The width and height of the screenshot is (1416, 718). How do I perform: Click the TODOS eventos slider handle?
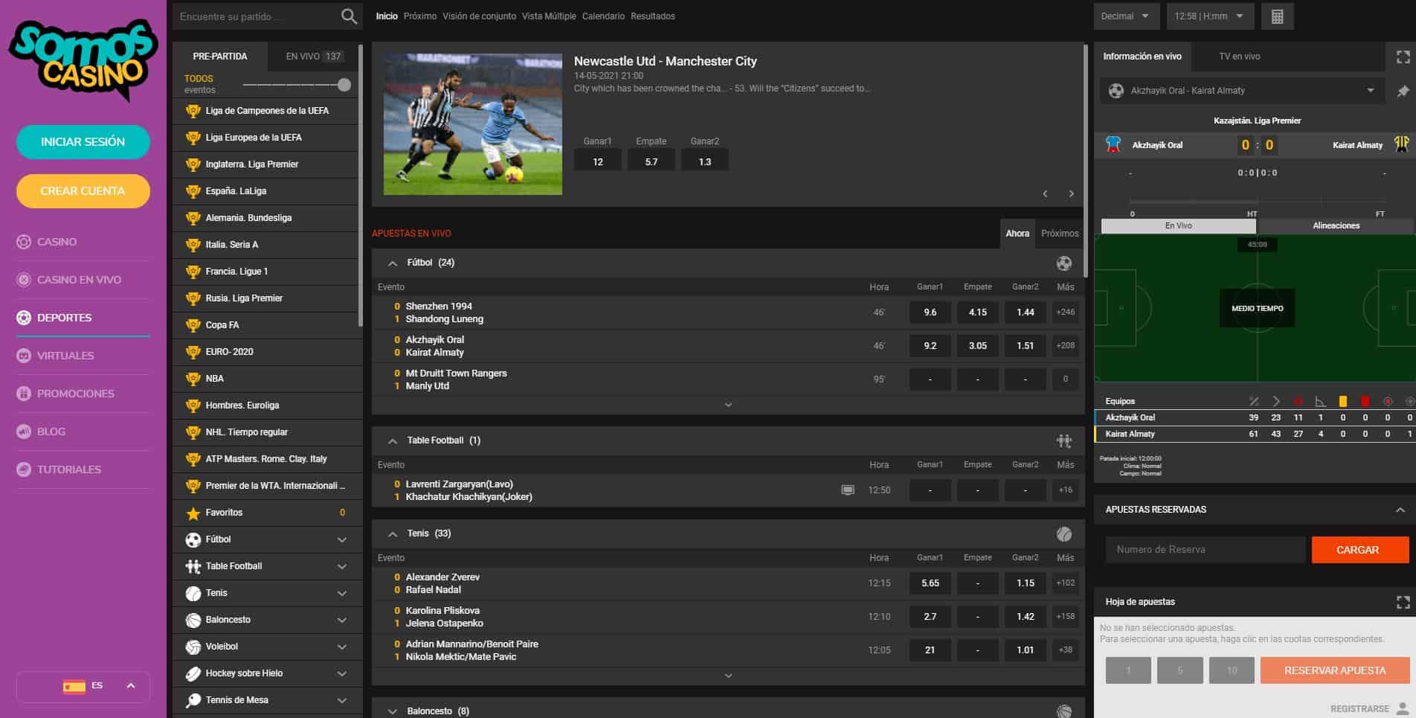point(344,85)
